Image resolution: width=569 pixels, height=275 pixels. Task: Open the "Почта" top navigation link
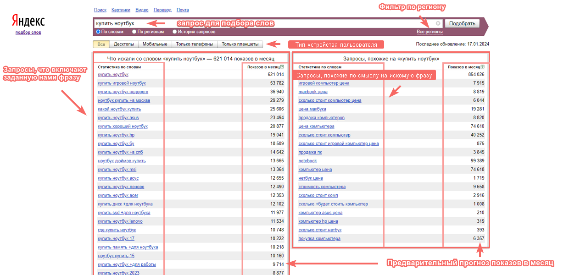click(183, 10)
